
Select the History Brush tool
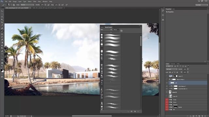pyautogui.click(x=2, y=37)
